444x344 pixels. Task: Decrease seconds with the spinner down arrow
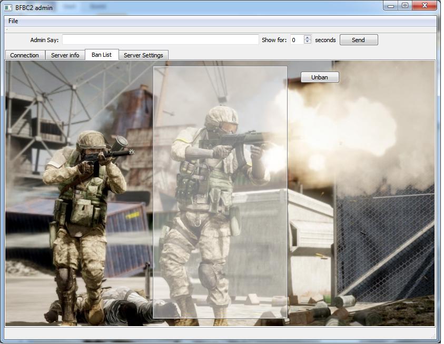coord(308,42)
